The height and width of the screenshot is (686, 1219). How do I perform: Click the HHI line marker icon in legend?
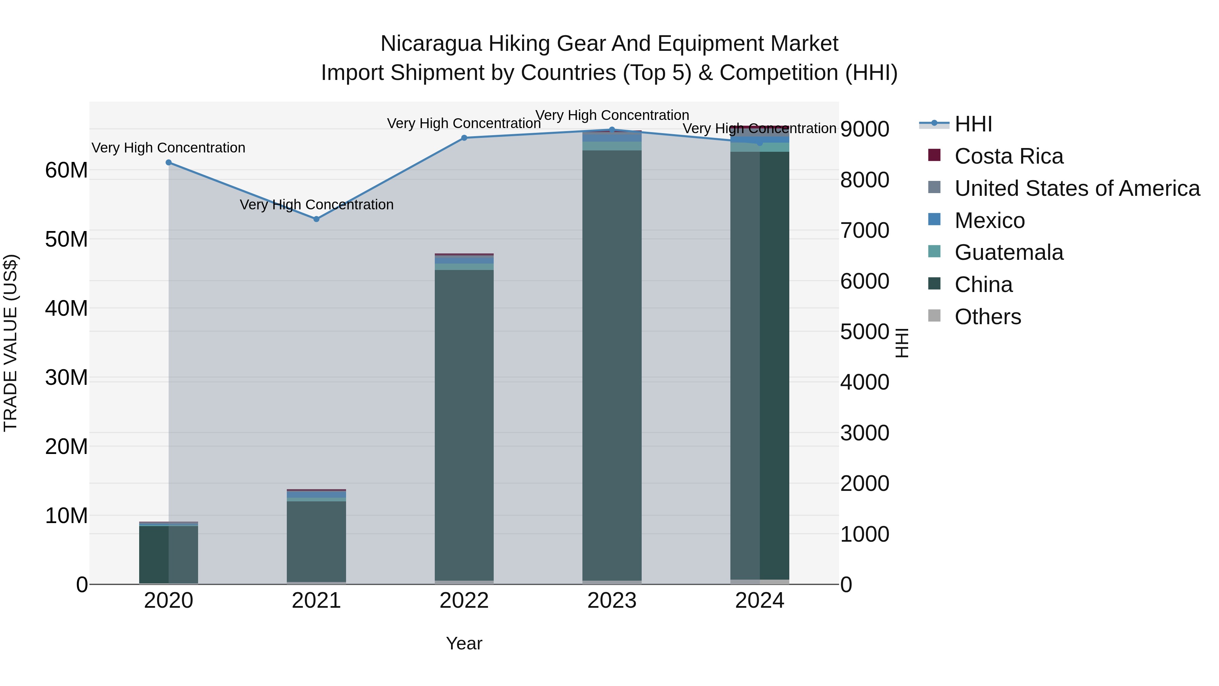tap(934, 123)
